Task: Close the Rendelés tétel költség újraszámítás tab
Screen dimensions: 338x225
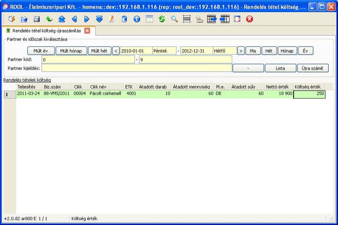Action: coord(87,31)
